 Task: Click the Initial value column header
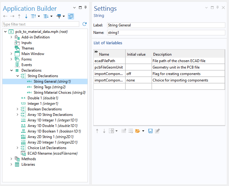click(x=136, y=54)
